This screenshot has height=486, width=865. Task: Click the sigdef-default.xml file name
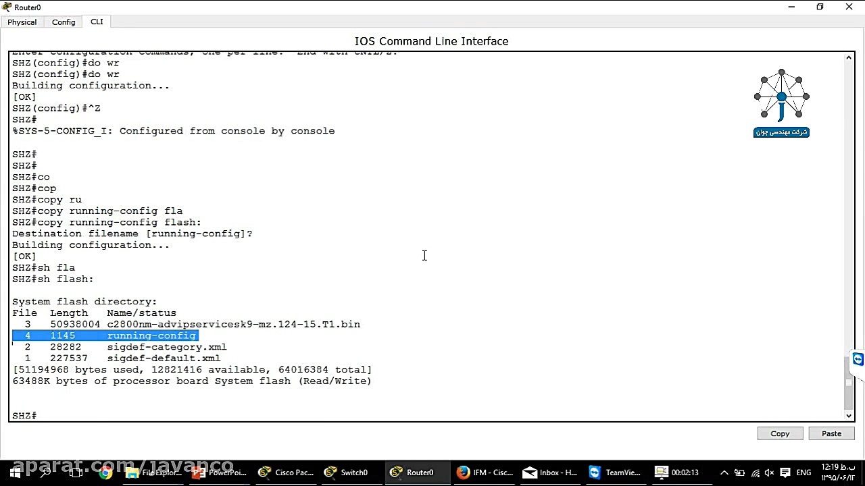click(x=164, y=358)
